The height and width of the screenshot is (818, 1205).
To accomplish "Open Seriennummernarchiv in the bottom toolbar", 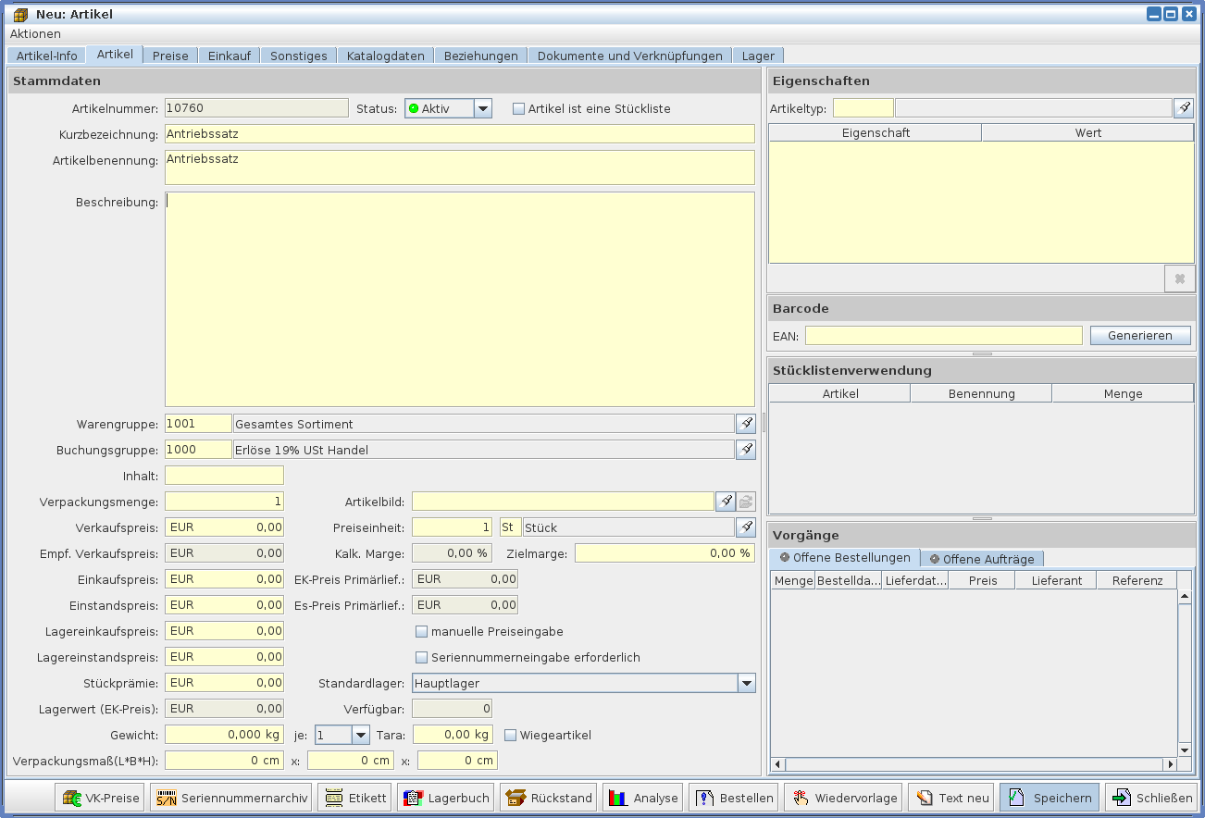I will [230, 798].
